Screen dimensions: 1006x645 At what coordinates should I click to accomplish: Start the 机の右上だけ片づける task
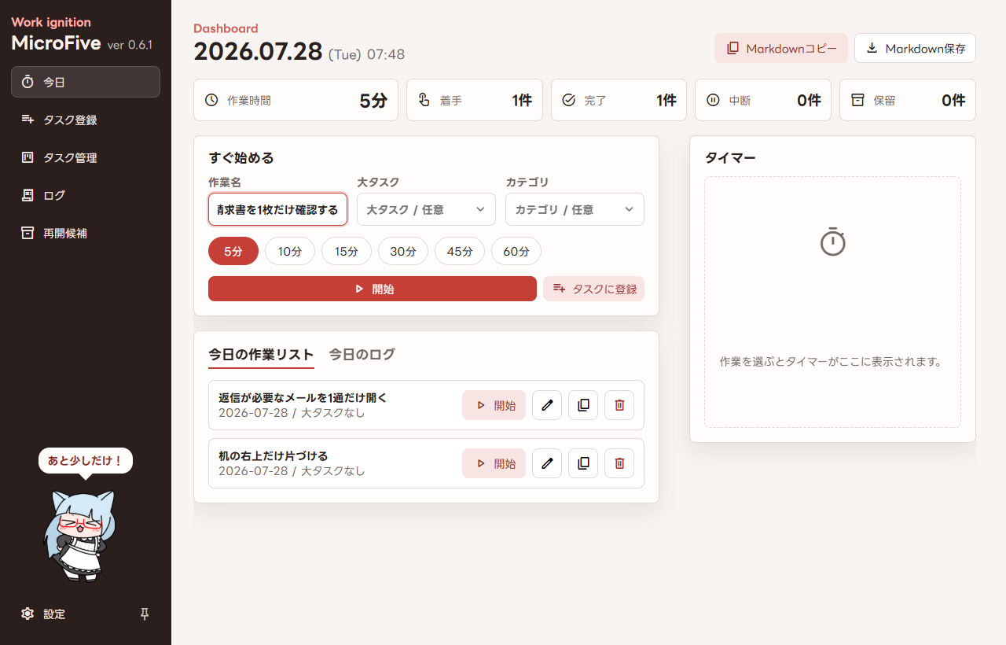coord(494,463)
